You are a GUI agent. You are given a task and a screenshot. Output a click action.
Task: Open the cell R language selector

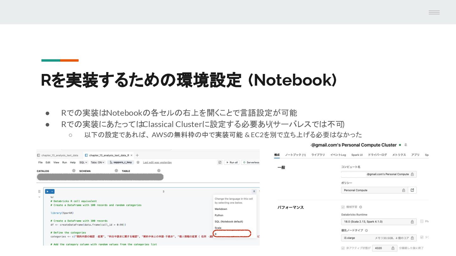254,192
